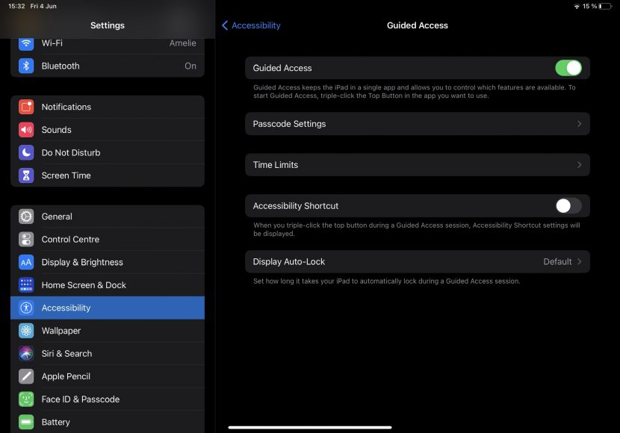Tap the back chevron beside Accessibility

[x=225, y=25]
